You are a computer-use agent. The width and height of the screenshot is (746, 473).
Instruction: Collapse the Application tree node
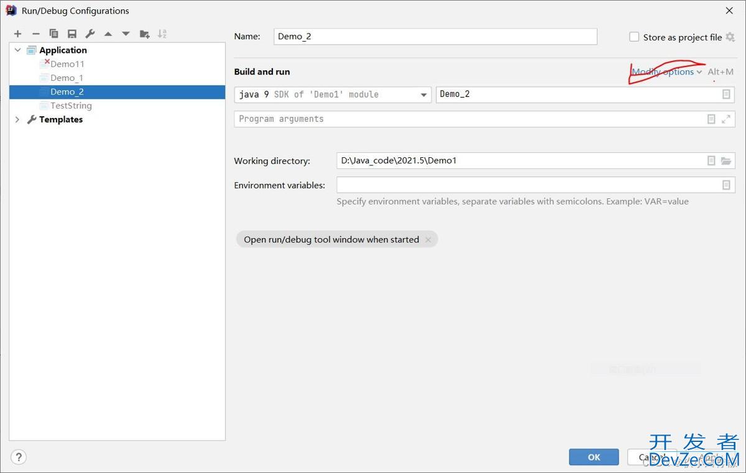(x=17, y=50)
